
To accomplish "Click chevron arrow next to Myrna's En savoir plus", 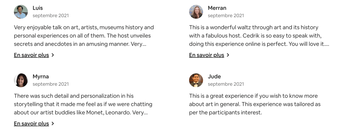I will [x=53, y=123].
